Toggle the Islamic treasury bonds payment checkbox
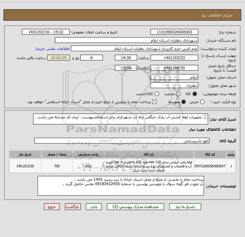This screenshot has width=245, height=237. (154, 102)
